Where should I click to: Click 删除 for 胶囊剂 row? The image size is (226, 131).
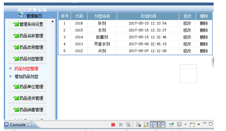[x=204, y=37]
